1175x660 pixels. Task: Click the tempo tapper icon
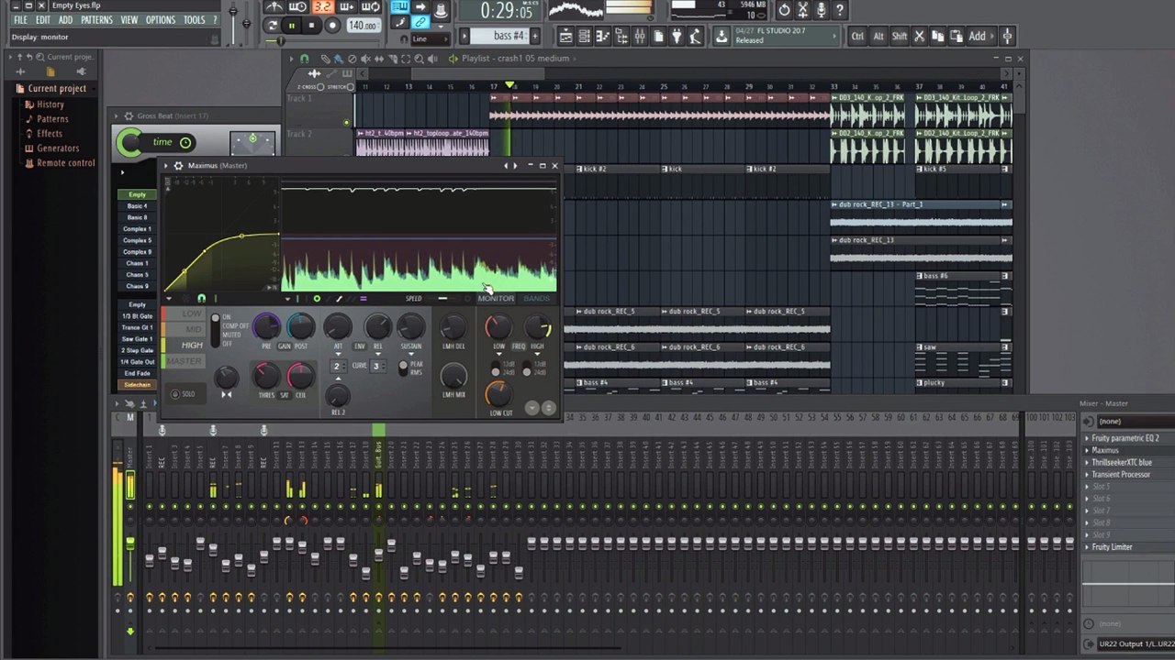696,36
